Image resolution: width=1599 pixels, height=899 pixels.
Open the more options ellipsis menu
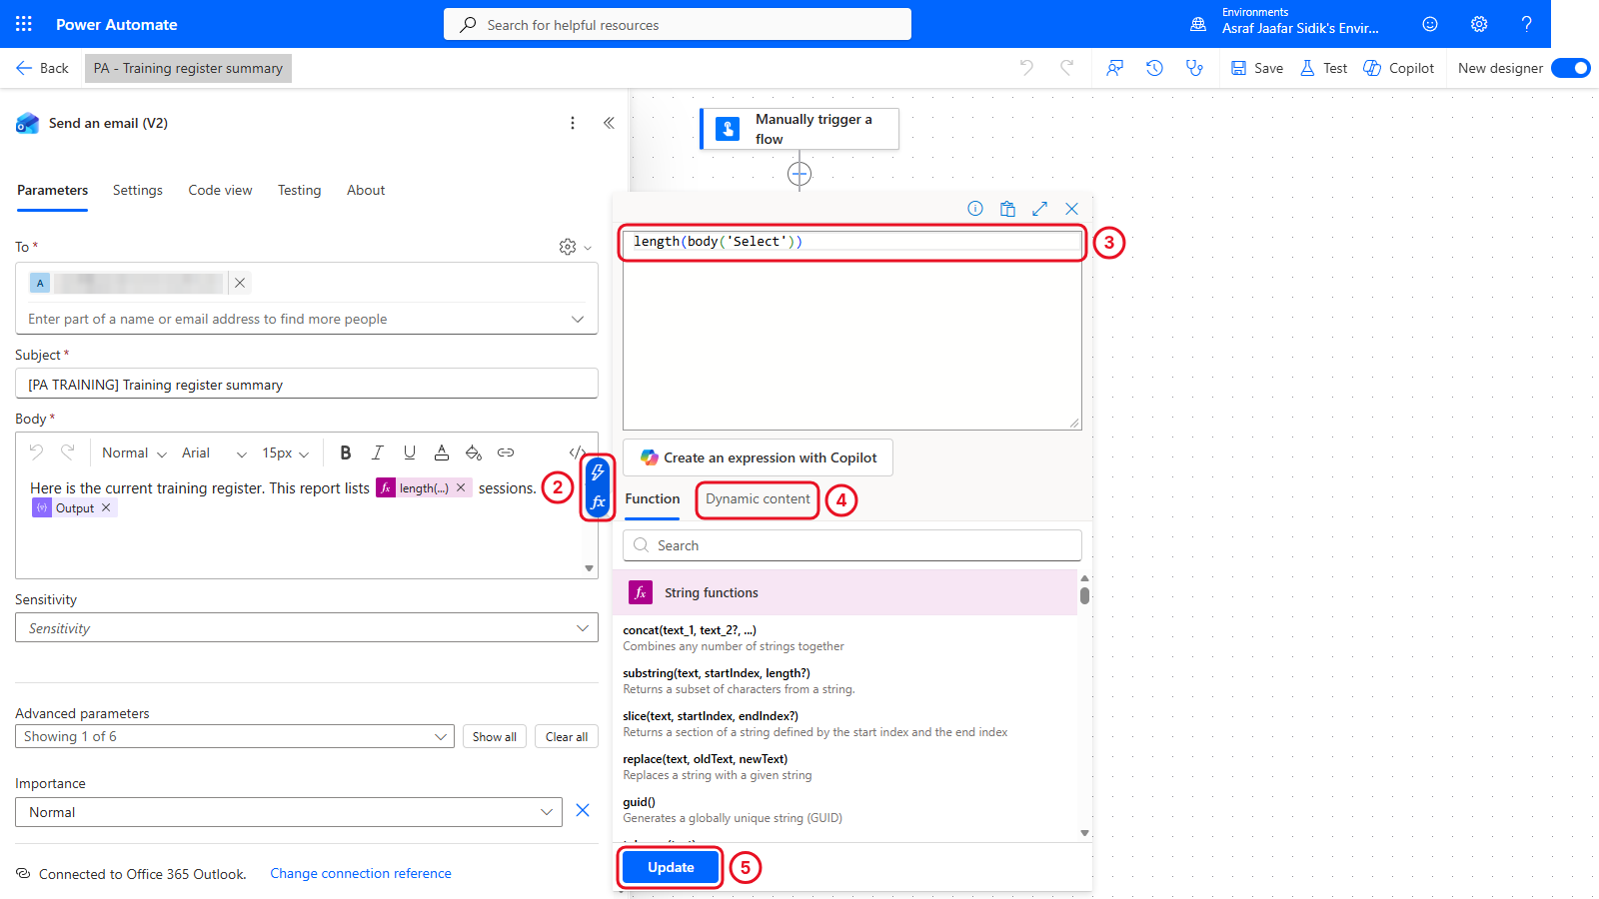pos(573,123)
